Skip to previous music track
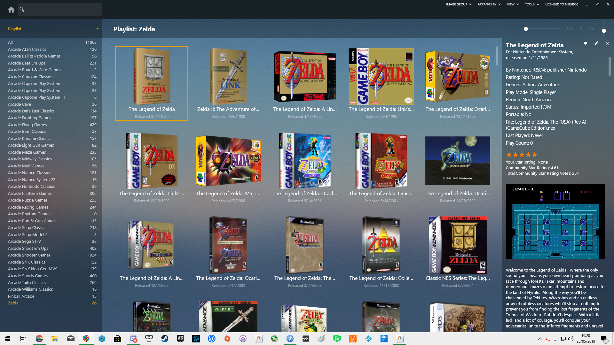The width and height of the screenshot is (614, 345). pyautogui.click(x=570, y=29)
